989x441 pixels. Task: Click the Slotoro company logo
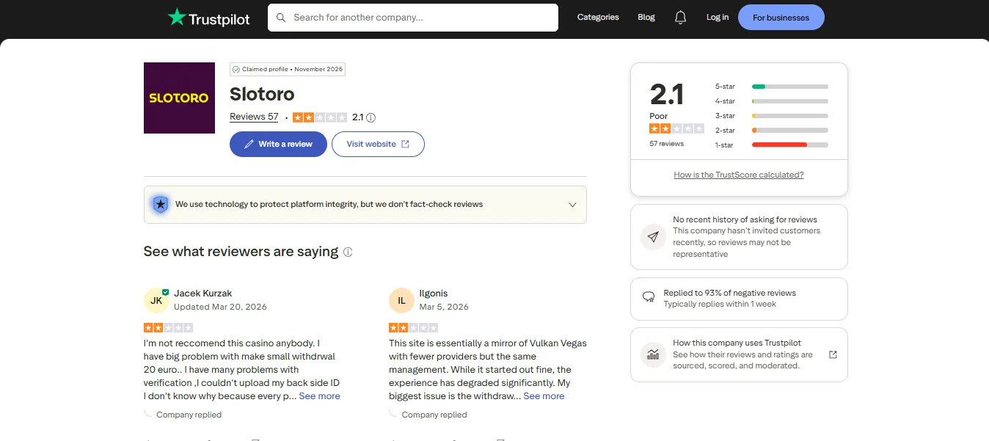(x=179, y=98)
